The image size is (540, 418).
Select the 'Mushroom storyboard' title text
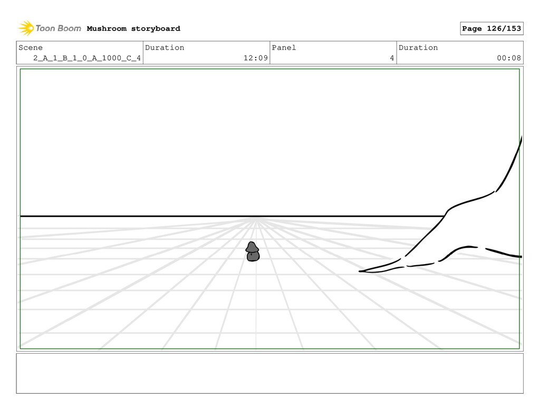133,28
